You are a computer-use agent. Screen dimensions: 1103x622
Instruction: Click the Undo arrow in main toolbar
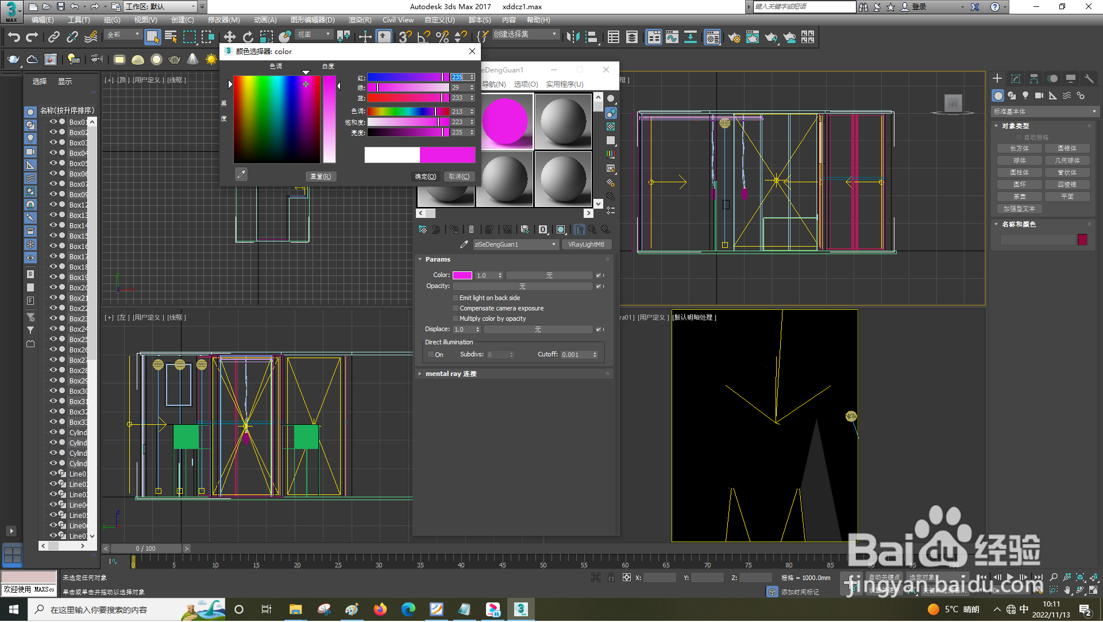(x=14, y=37)
